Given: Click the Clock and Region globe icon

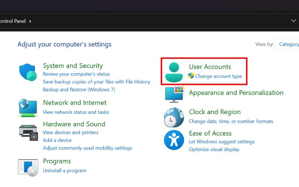Looking at the screenshot, I should pyautogui.click(x=174, y=117).
